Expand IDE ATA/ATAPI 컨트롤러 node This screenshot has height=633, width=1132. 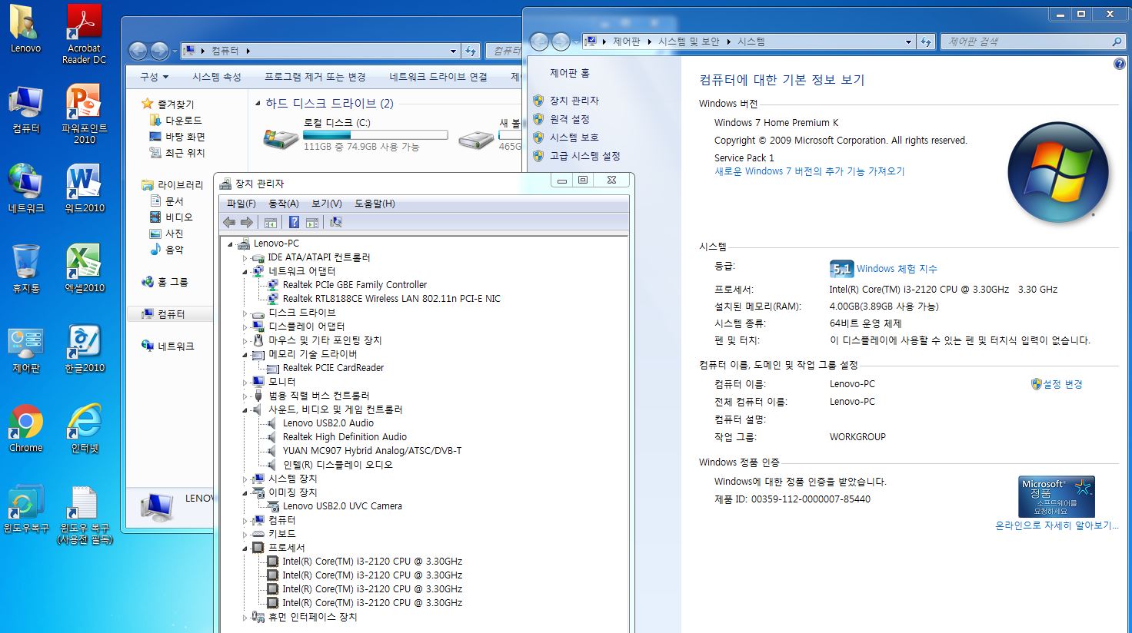245,258
